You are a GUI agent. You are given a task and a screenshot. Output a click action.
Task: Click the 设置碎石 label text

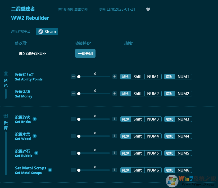22,151
